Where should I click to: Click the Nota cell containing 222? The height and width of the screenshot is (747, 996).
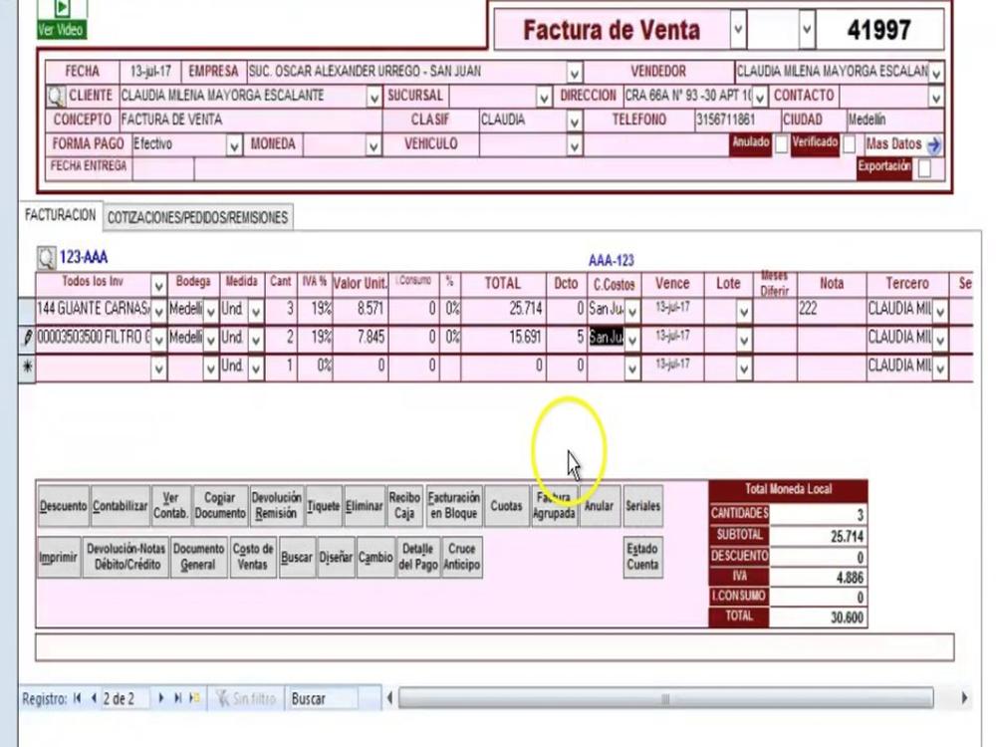click(832, 310)
